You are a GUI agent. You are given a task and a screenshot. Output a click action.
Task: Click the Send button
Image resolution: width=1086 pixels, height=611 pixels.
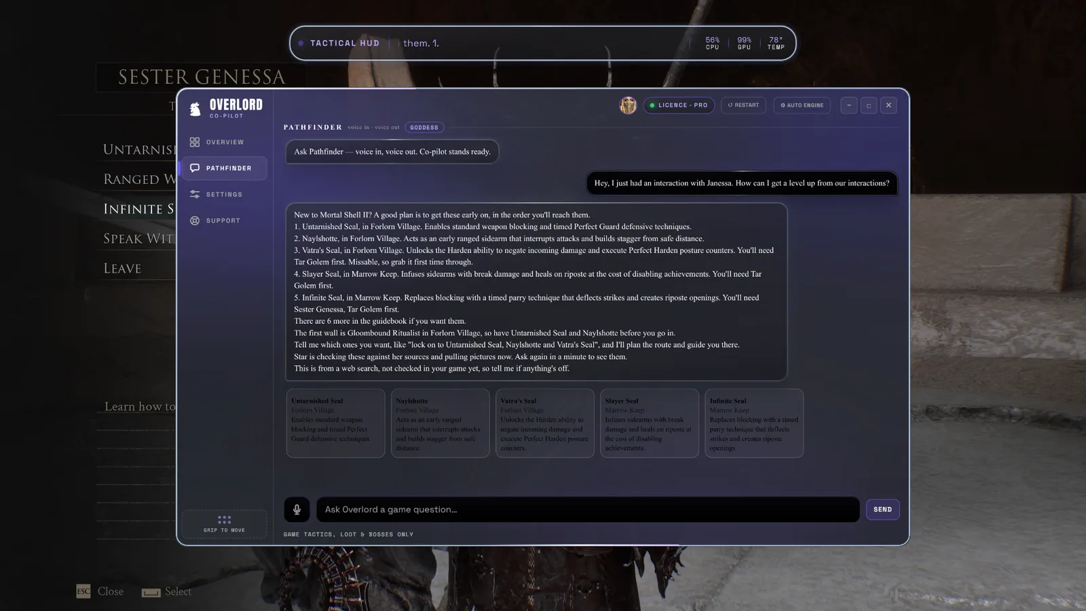click(x=882, y=510)
